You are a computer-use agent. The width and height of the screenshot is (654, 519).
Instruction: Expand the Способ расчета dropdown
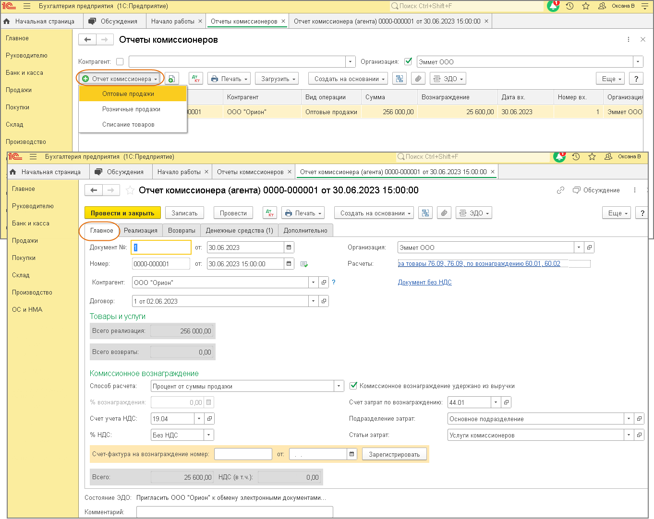click(339, 386)
